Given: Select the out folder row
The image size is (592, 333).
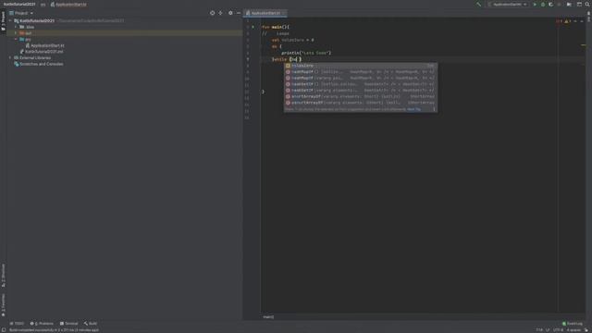Looking at the screenshot, I should 125,33.
